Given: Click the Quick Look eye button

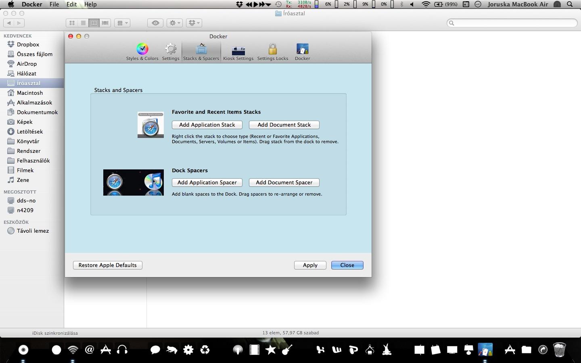Looking at the screenshot, I should click(x=155, y=23).
